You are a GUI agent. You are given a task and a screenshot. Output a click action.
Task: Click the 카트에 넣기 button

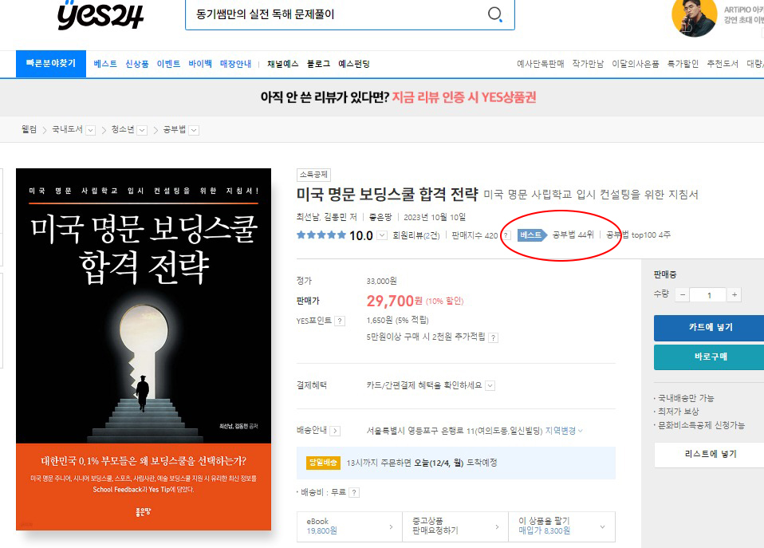tap(711, 327)
